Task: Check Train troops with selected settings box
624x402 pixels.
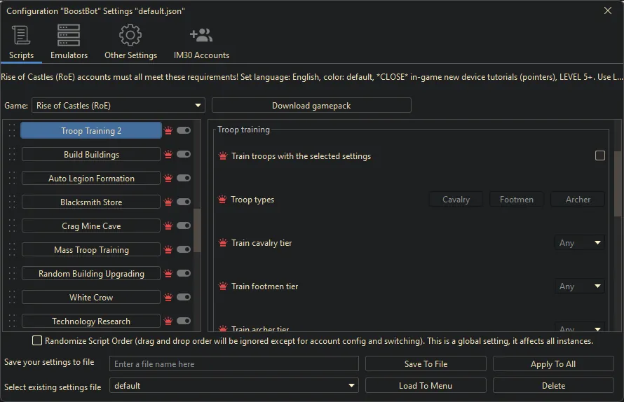Action: point(600,155)
